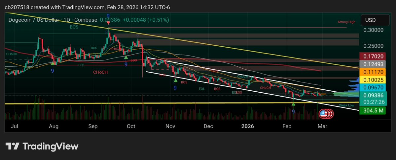The image size is (396, 160).
Task: Click the Oct label on time axis
Action: 131,126
